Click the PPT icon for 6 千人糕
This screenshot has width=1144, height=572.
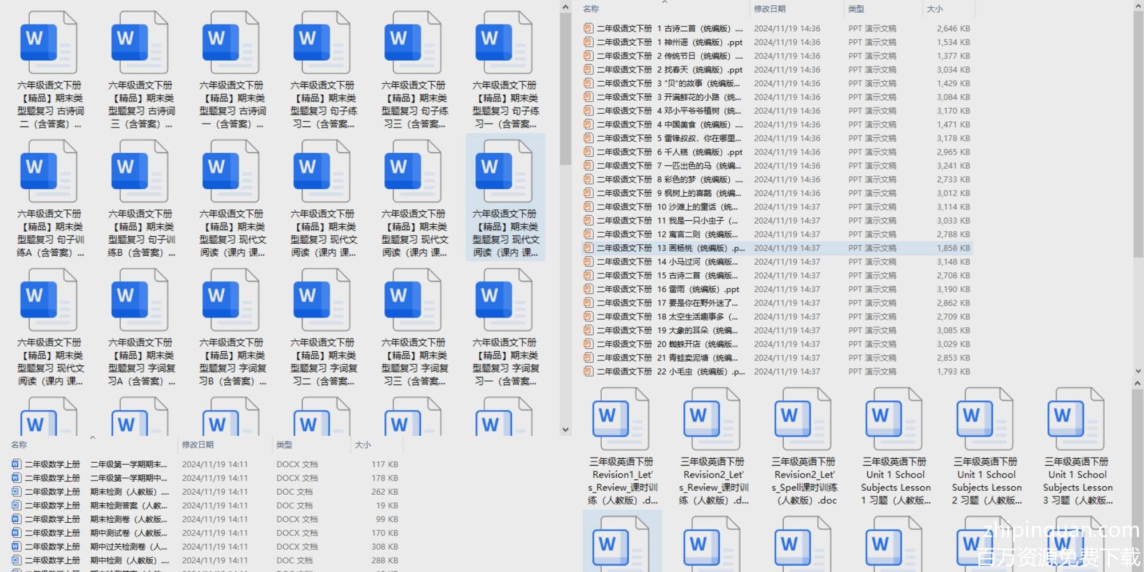pos(588,152)
